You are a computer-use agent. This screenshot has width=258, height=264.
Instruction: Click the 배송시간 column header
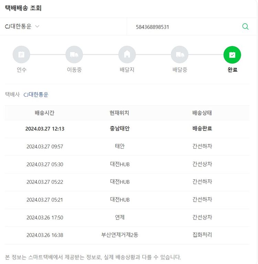[45, 113]
